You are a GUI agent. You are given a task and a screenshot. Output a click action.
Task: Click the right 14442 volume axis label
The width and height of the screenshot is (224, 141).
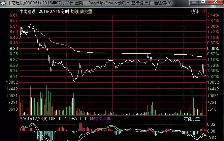point(213,89)
